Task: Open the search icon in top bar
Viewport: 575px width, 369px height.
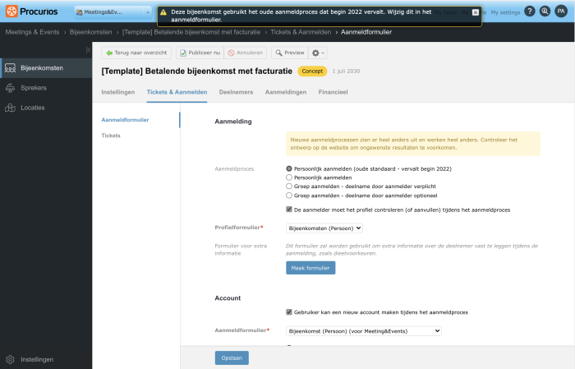Action: coord(545,12)
